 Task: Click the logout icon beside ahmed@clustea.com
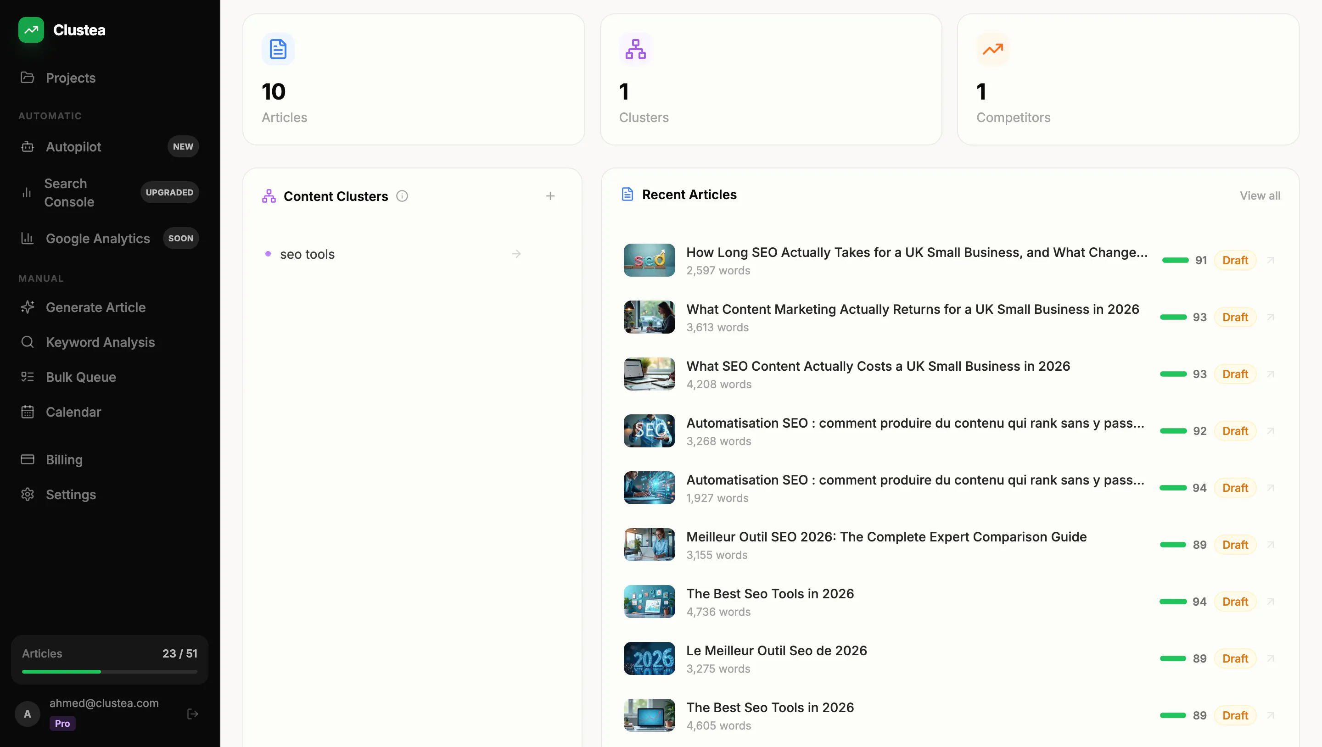[192, 714]
